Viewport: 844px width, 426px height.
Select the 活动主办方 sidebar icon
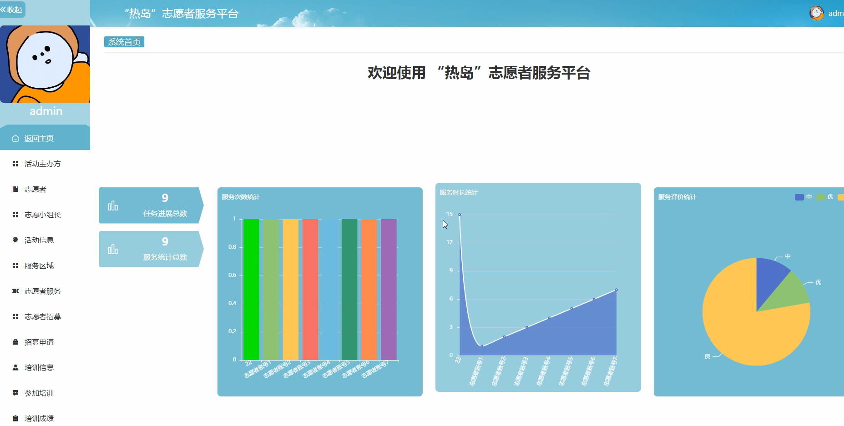[15, 164]
